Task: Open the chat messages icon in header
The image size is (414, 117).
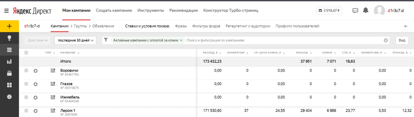Action: (x=355, y=10)
